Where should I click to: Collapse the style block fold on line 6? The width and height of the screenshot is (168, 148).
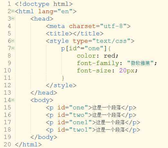(13, 41)
